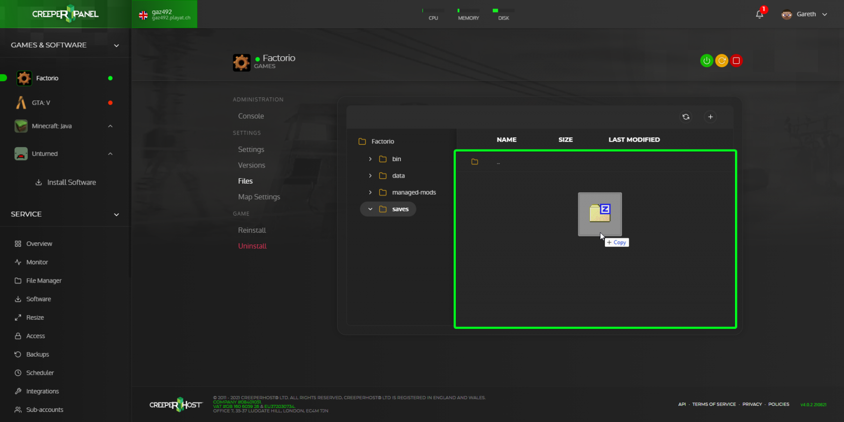
Task: Open the Files page
Action: (245, 181)
